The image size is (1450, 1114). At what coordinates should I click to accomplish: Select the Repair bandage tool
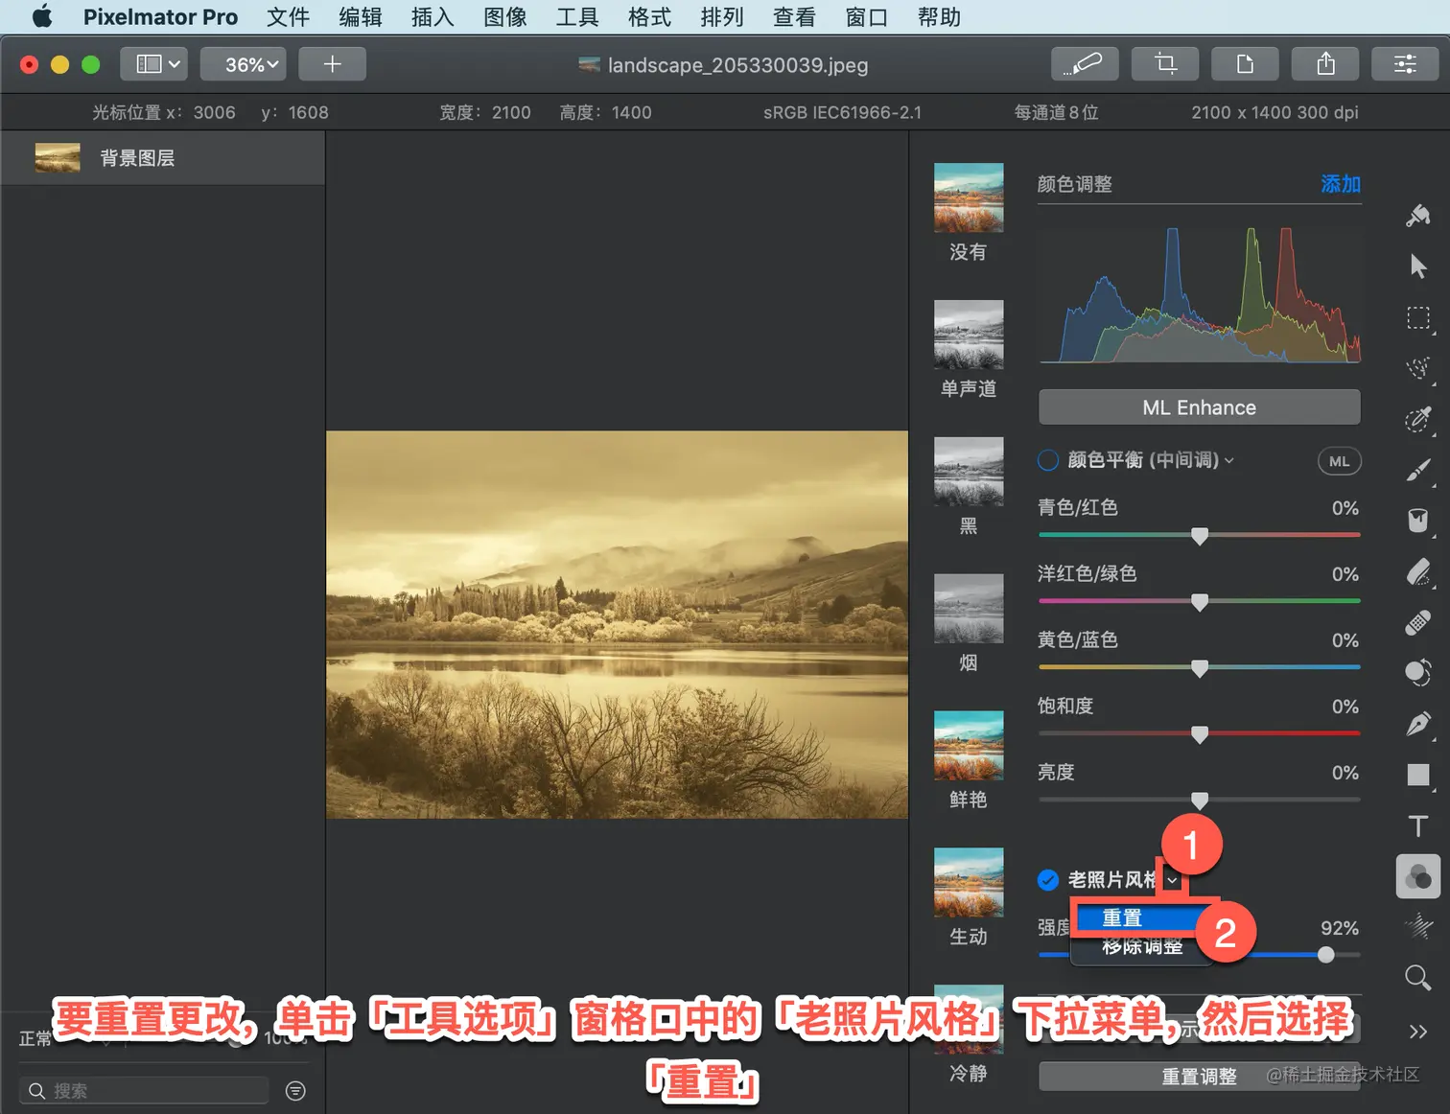click(x=1418, y=622)
